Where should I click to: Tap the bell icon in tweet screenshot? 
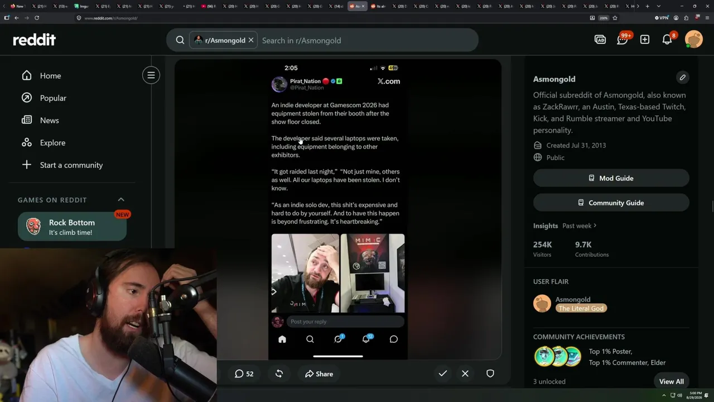pyautogui.click(x=366, y=338)
